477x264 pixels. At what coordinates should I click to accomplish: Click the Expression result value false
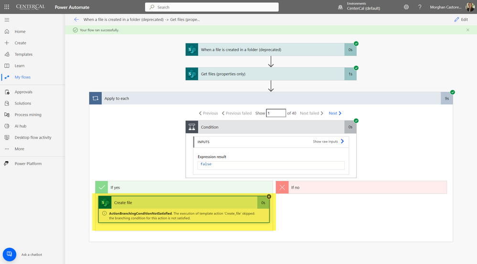pyautogui.click(x=206, y=164)
